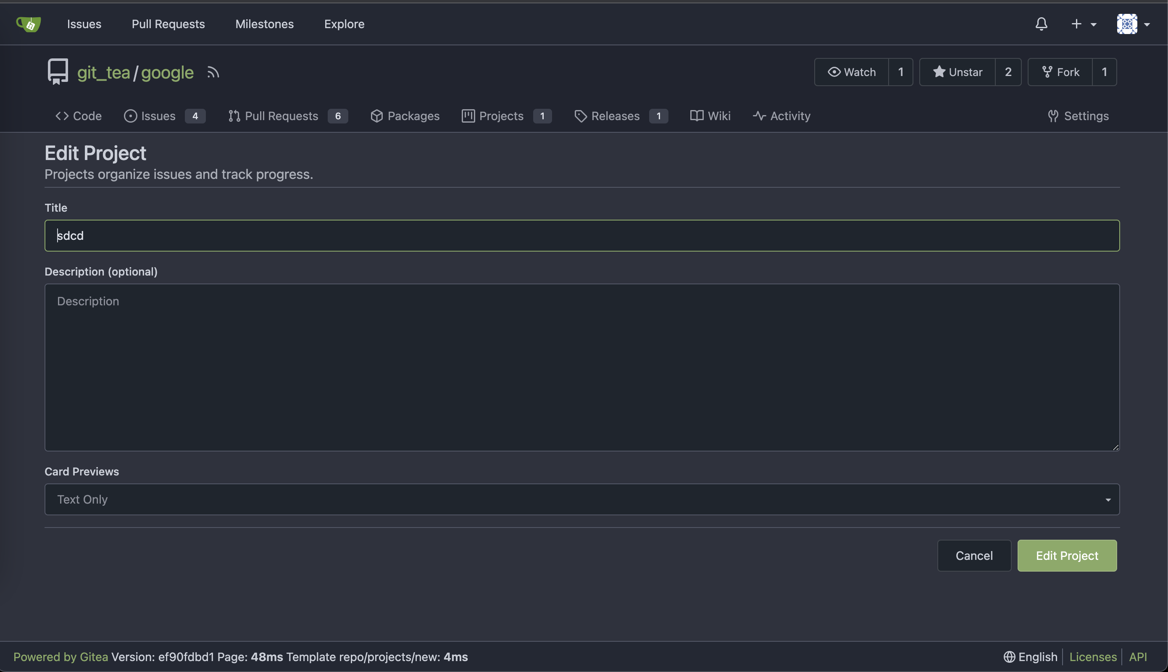This screenshot has width=1168, height=672.
Task: Click the Projects board icon
Action: pos(468,116)
